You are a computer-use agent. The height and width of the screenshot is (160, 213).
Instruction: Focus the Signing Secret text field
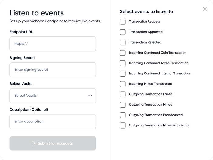pyautogui.click(x=53, y=70)
